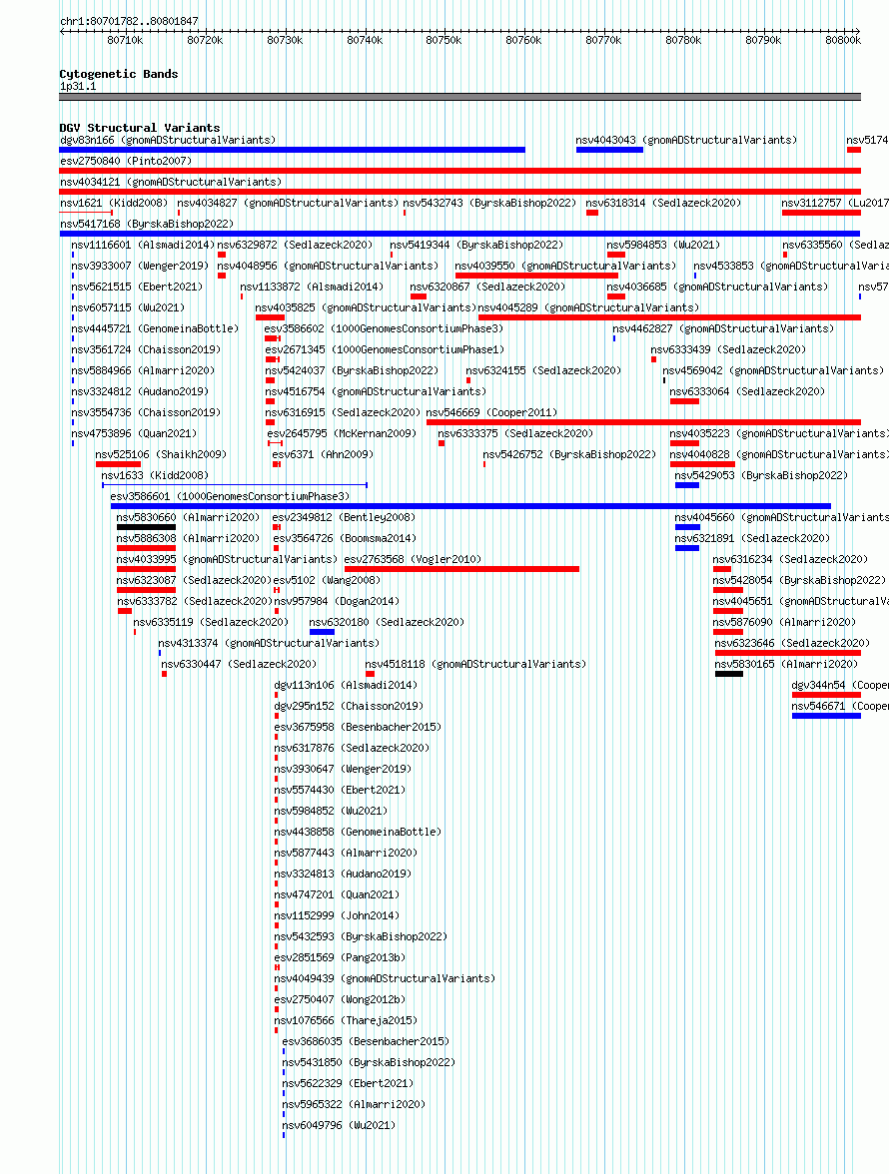Click the blue bar under nsv4043043

click(x=609, y=150)
